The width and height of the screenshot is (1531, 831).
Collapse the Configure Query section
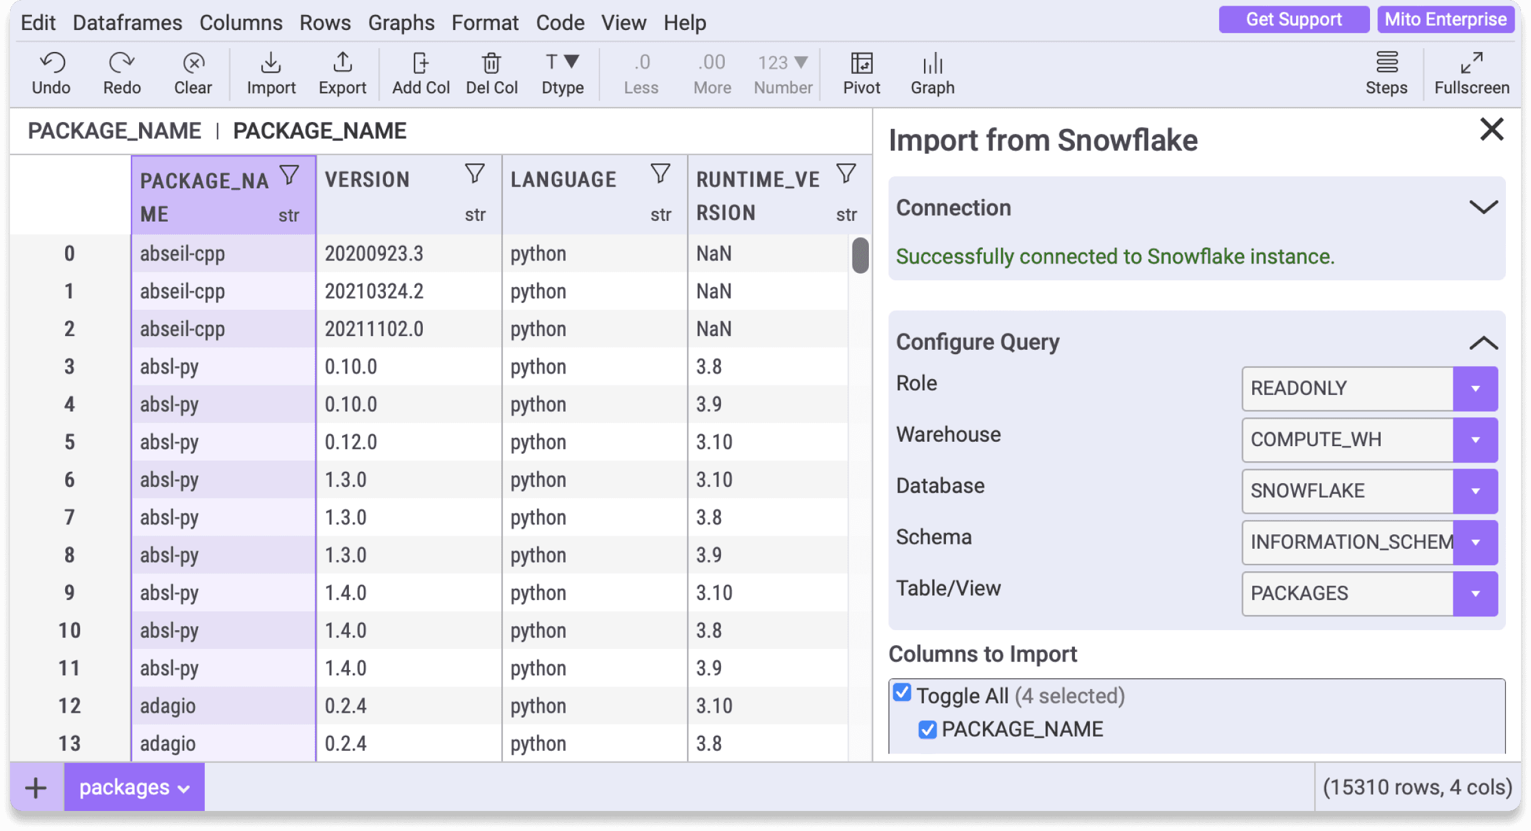(x=1483, y=342)
